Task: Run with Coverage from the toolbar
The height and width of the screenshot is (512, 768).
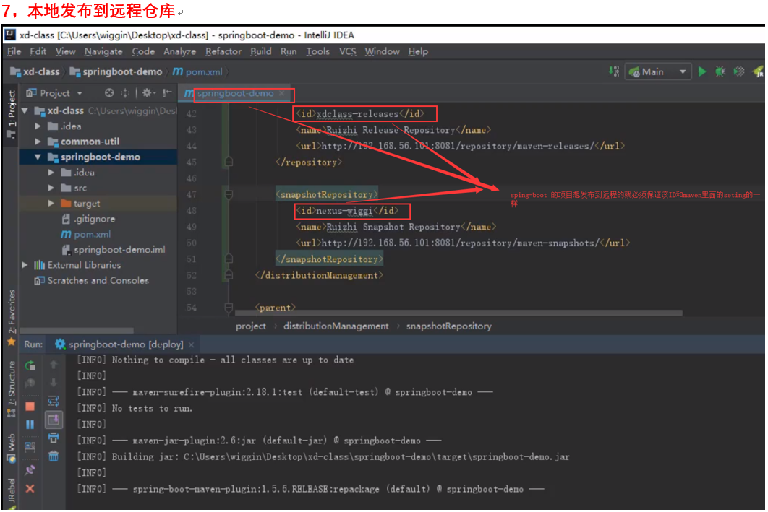Action: [x=739, y=71]
